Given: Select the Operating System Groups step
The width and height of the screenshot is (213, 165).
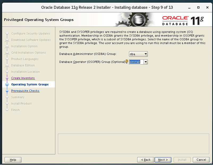Looking at the screenshot, I should click(30, 84).
